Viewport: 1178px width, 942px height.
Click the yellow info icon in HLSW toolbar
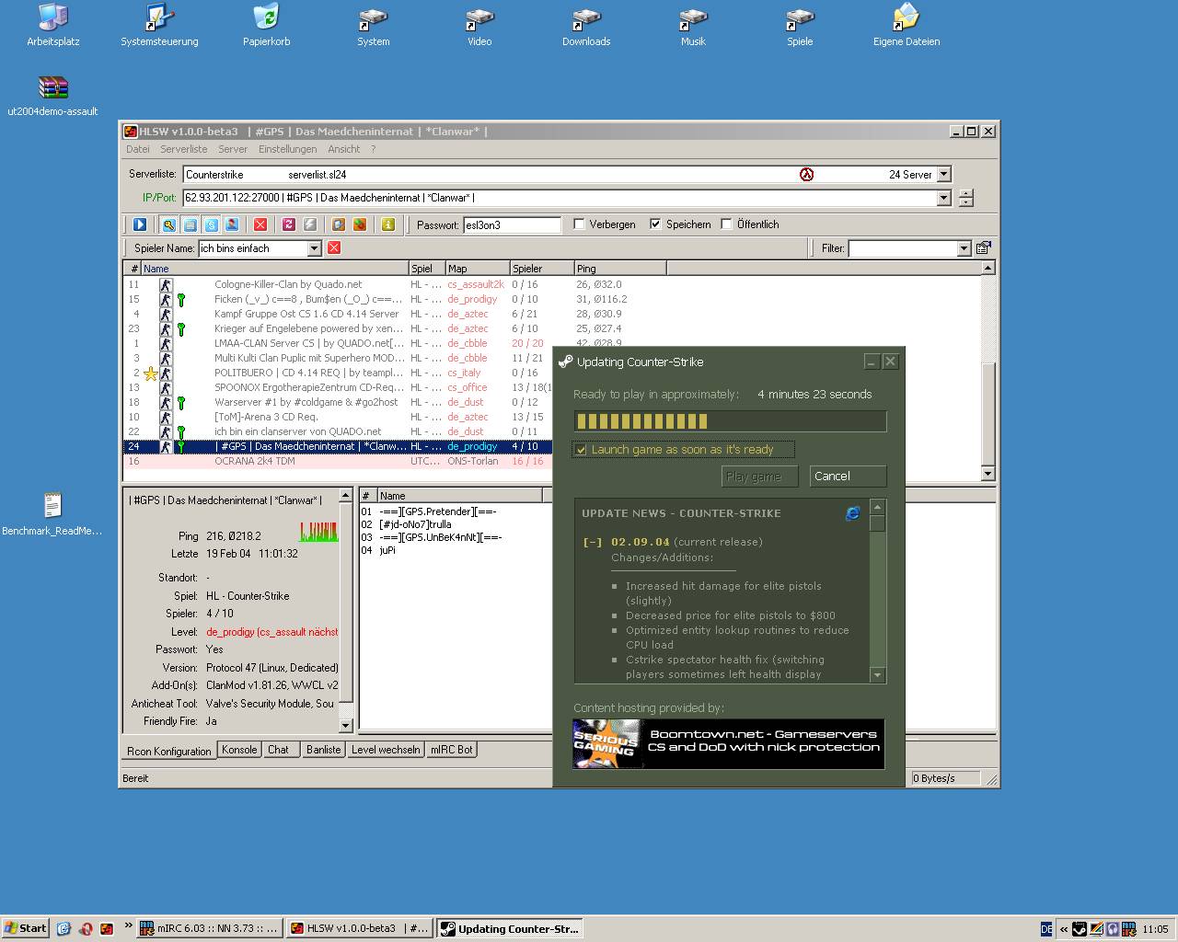[388, 224]
